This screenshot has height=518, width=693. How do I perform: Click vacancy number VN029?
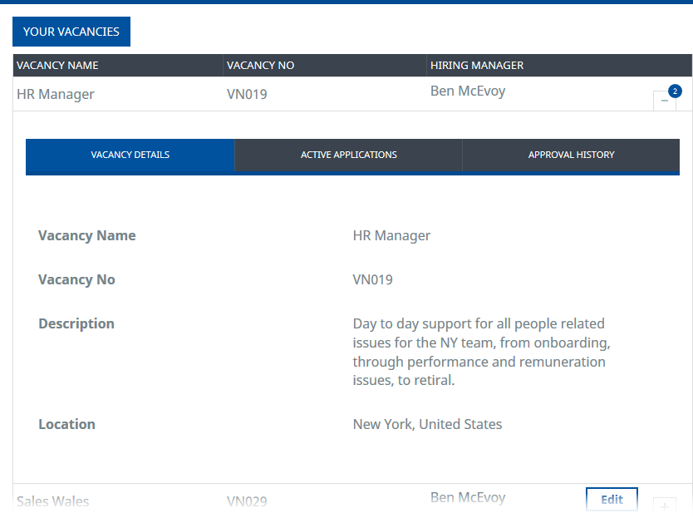[247, 501]
